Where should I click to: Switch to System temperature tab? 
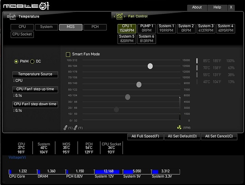[x=46, y=27]
